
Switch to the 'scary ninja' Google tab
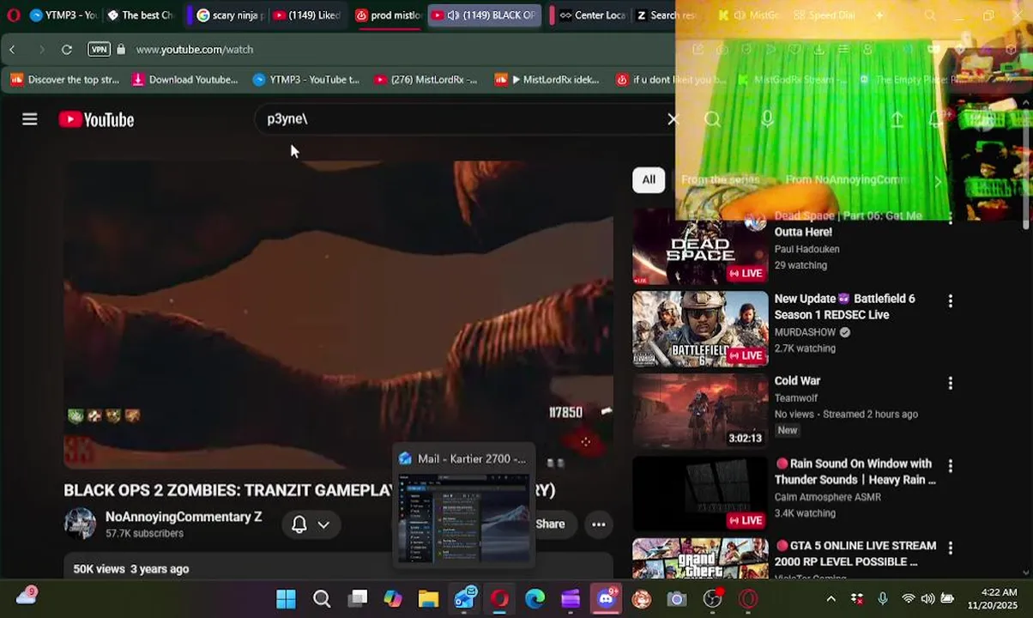pos(229,15)
